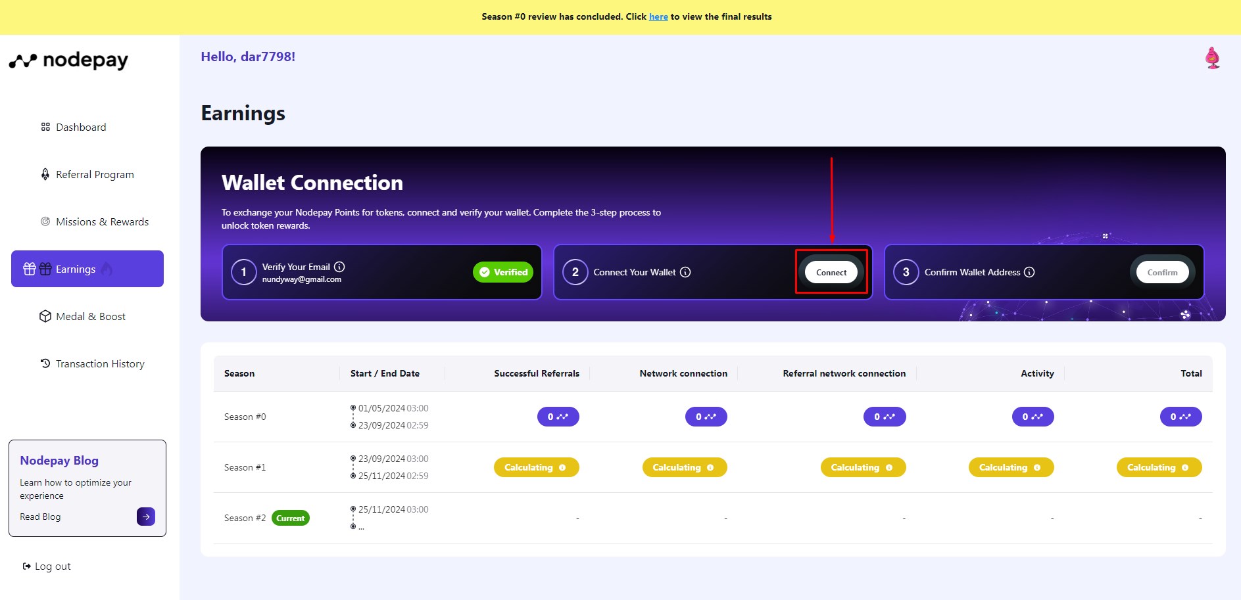Open the Dashboard menu item
Viewport: 1241px width, 600px height.
[x=81, y=127]
